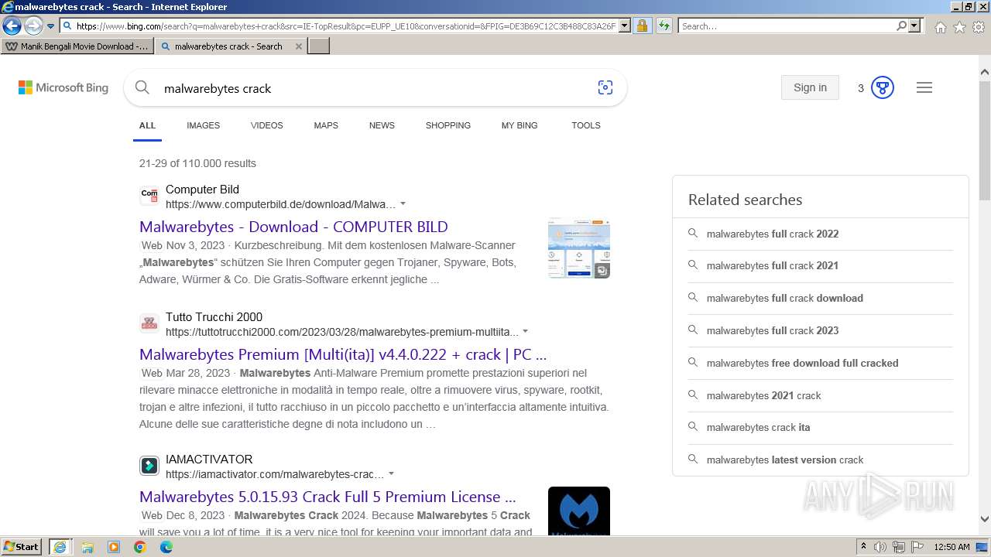Click the IAMACTIVATOR site favicon
The image size is (991, 557).
pos(149,466)
